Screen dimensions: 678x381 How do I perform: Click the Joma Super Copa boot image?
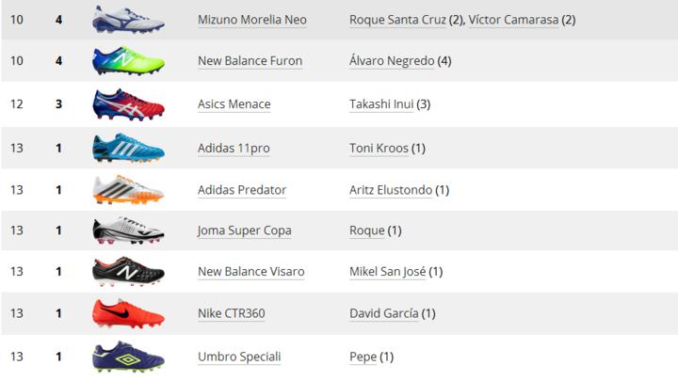coord(128,230)
